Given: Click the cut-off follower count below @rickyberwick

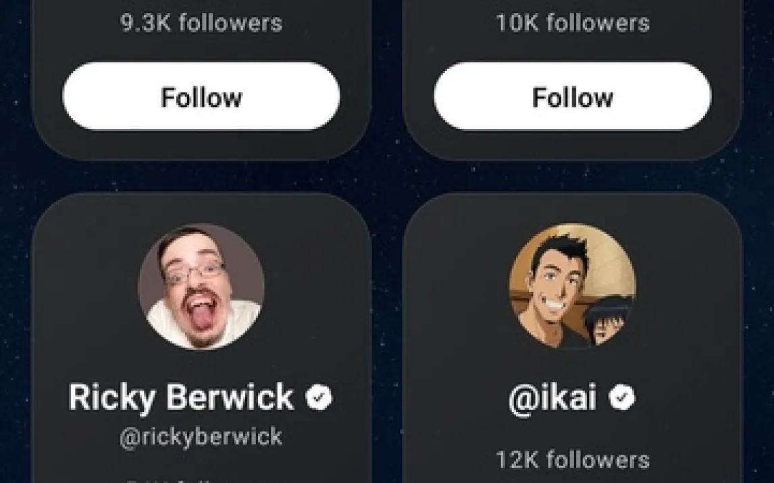Looking at the screenshot, I should tap(201, 480).
